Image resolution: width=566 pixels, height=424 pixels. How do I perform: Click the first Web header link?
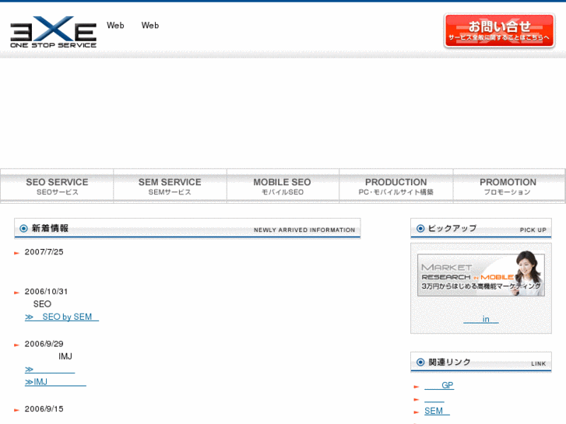(x=115, y=25)
